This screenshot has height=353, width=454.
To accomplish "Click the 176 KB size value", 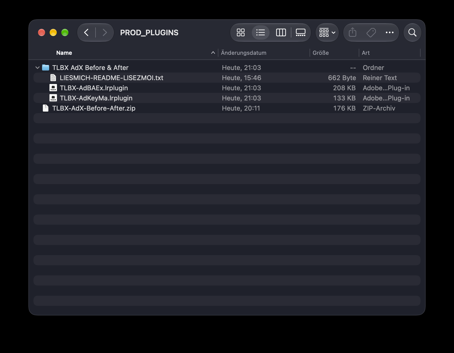I will 344,108.
